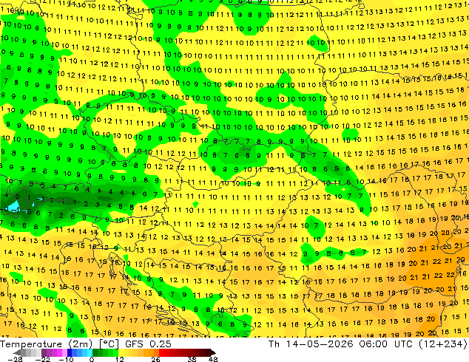Click the '0' legend scale value
469x362 pixels.
pos(92,359)
